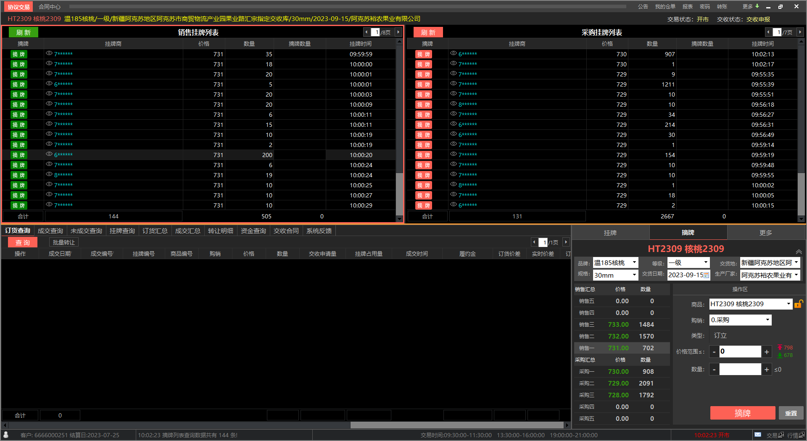This screenshot has width=807, height=441.
Task: Click the 行情 connection status icon
Action: (x=802, y=435)
